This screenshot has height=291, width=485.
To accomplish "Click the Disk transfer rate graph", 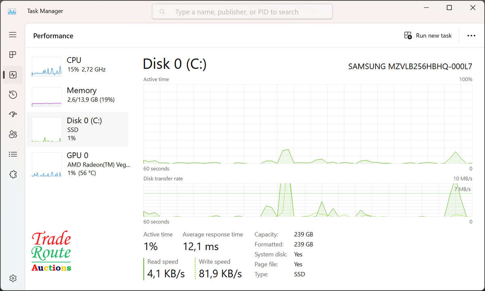I will (308, 200).
